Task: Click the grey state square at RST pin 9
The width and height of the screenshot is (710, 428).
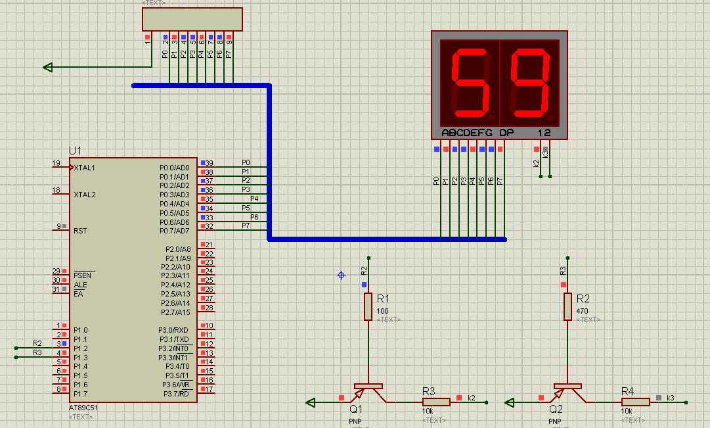Action: pyautogui.click(x=64, y=226)
